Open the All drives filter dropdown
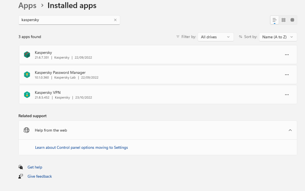 click(x=216, y=37)
